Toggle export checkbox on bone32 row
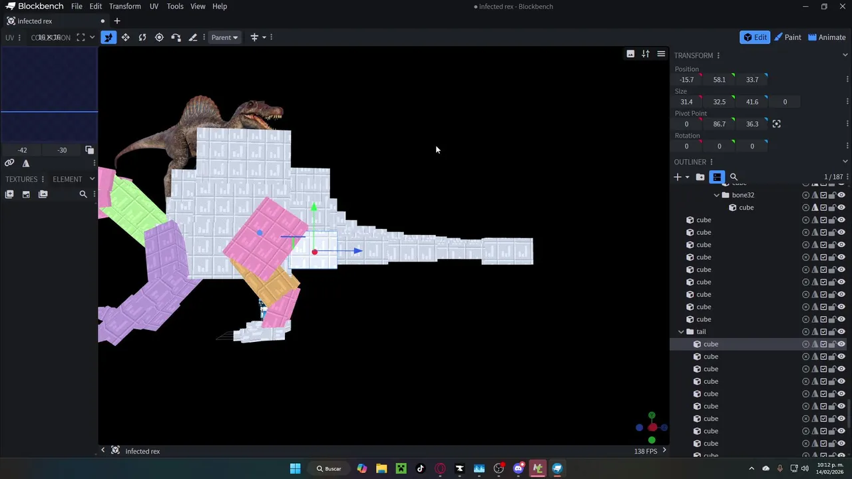Image resolution: width=852 pixels, height=479 pixels. (x=823, y=195)
